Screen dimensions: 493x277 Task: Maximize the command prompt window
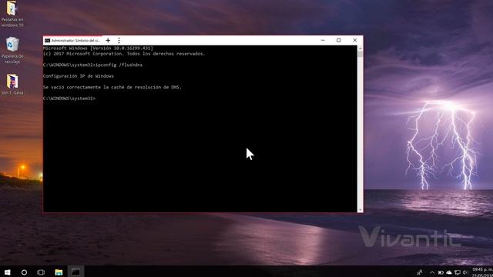339,40
